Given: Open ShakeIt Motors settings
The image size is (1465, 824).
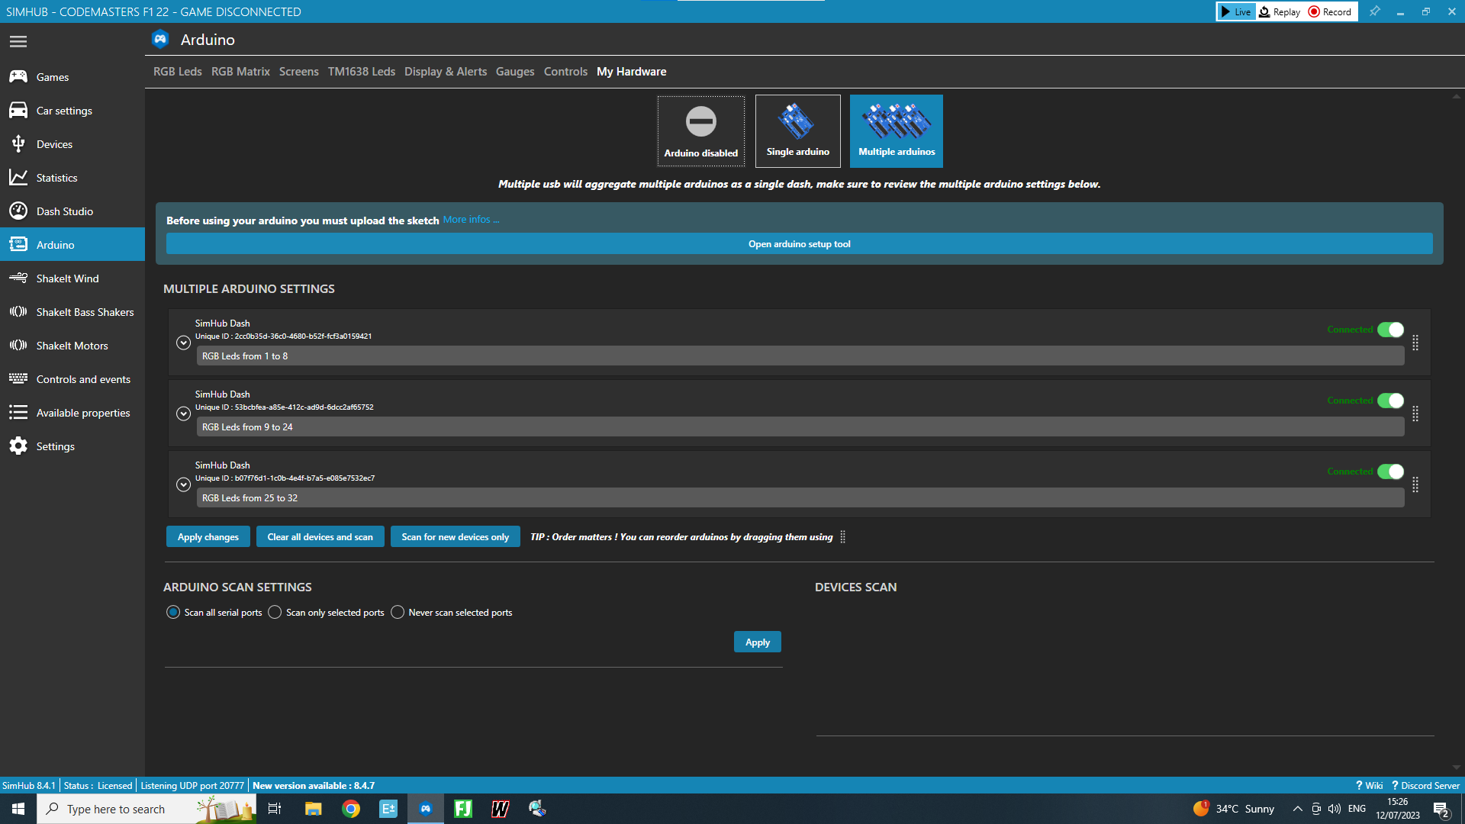Looking at the screenshot, I should coord(72,346).
